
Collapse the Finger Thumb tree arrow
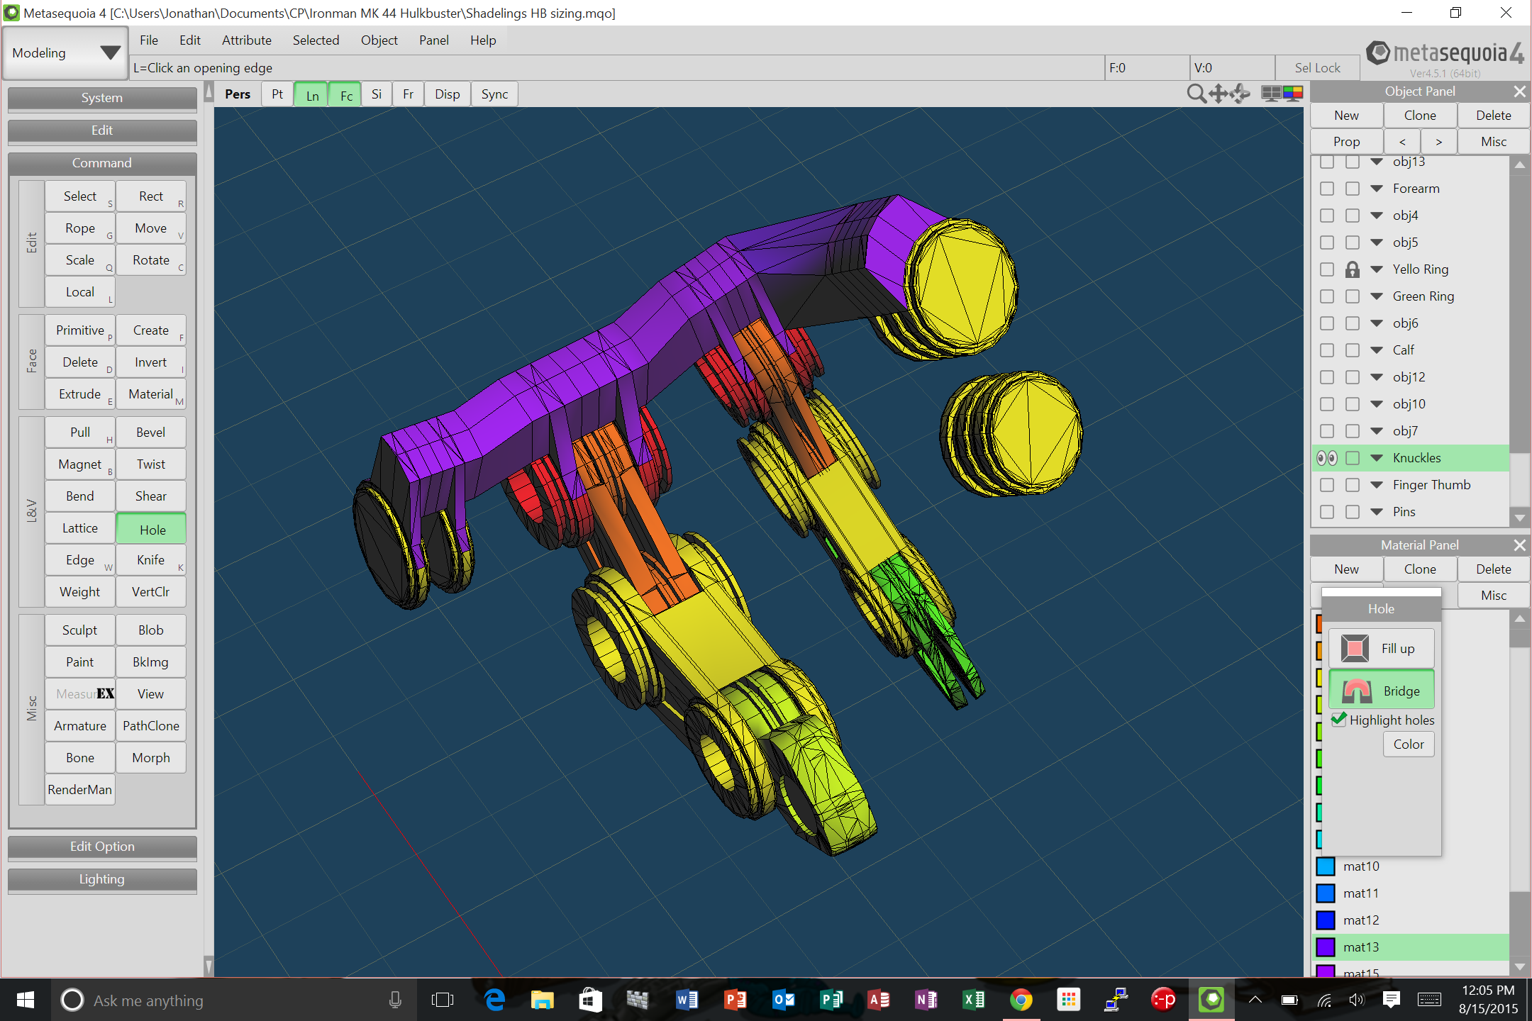(1377, 485)
